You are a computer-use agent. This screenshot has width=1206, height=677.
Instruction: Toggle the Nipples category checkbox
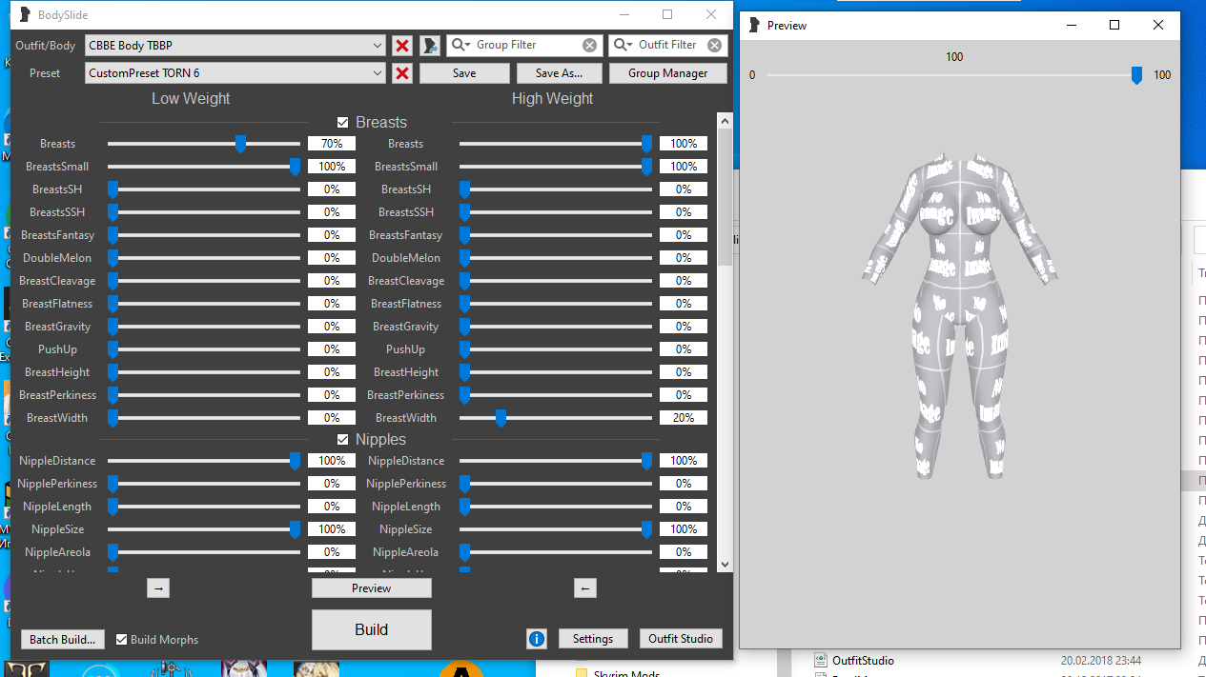tap(343, 440)
